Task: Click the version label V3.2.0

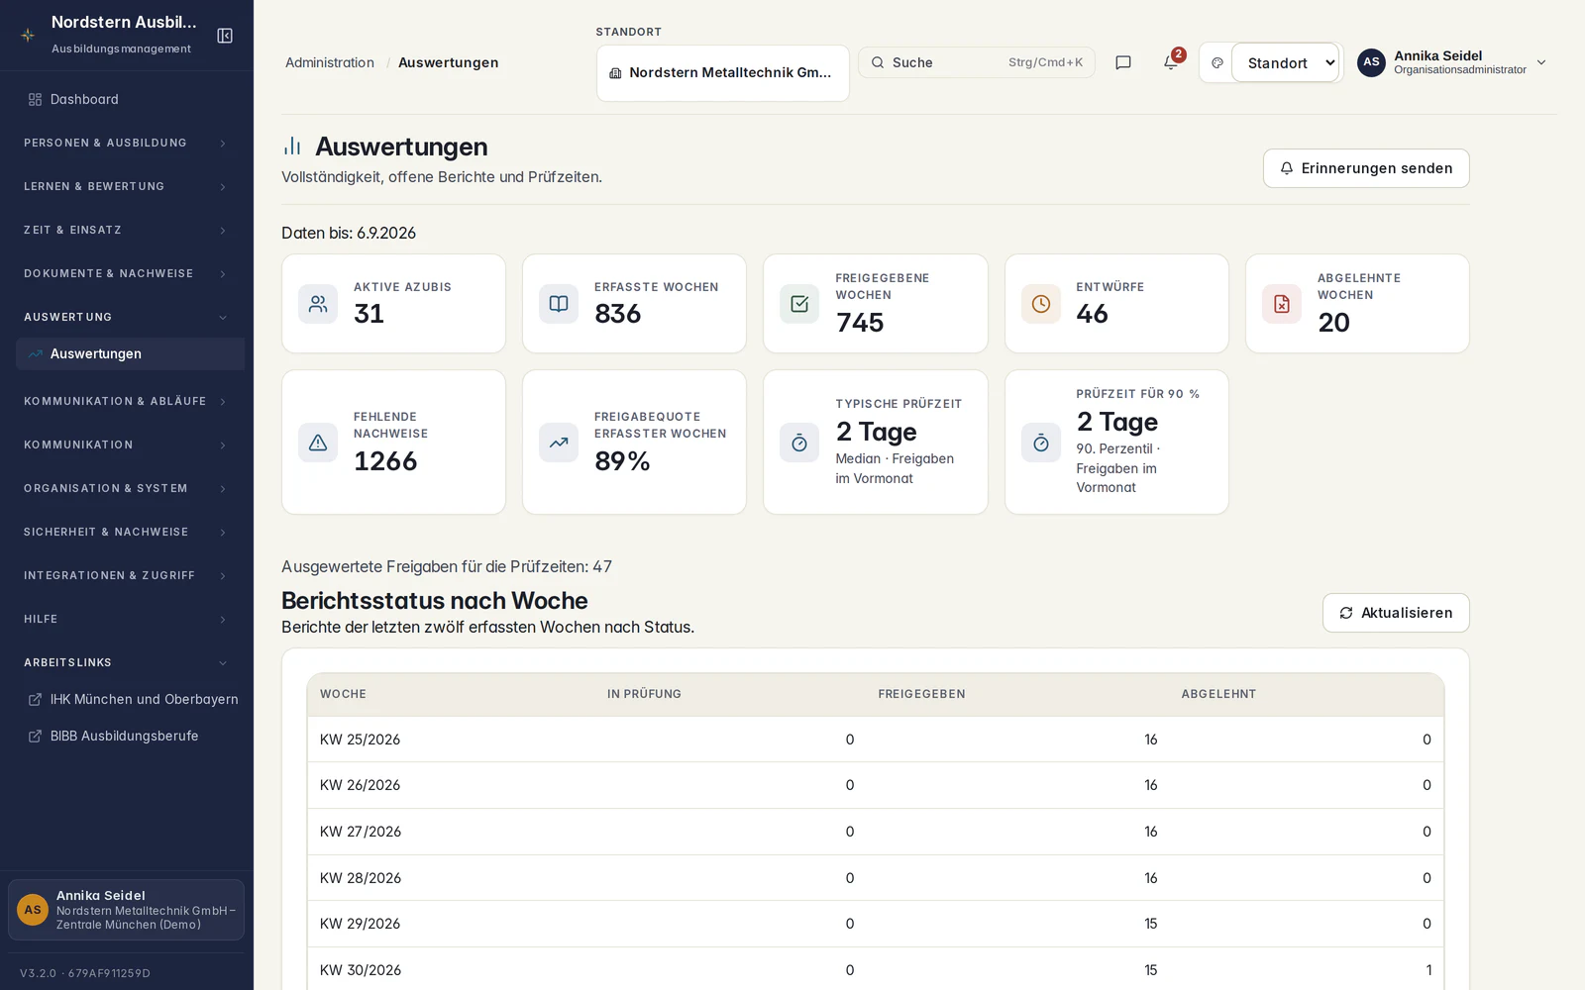Action: click(x=85, y=973)
